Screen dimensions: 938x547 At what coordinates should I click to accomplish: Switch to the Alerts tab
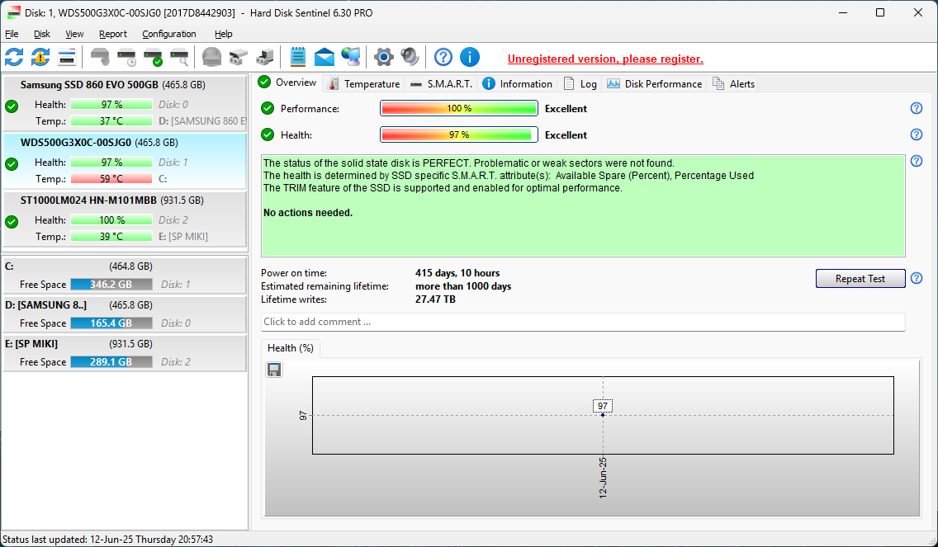coord(733,83)
